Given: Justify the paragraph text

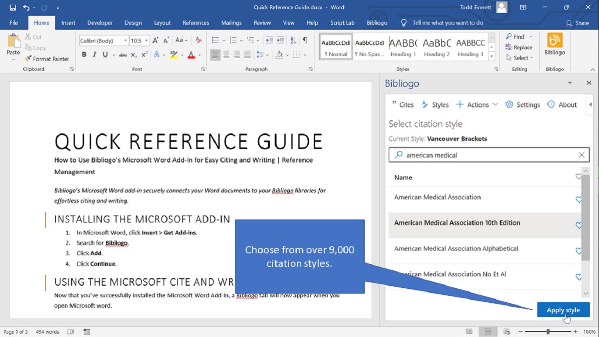Looking at the screenshot, I should click(x=247, y=55).
